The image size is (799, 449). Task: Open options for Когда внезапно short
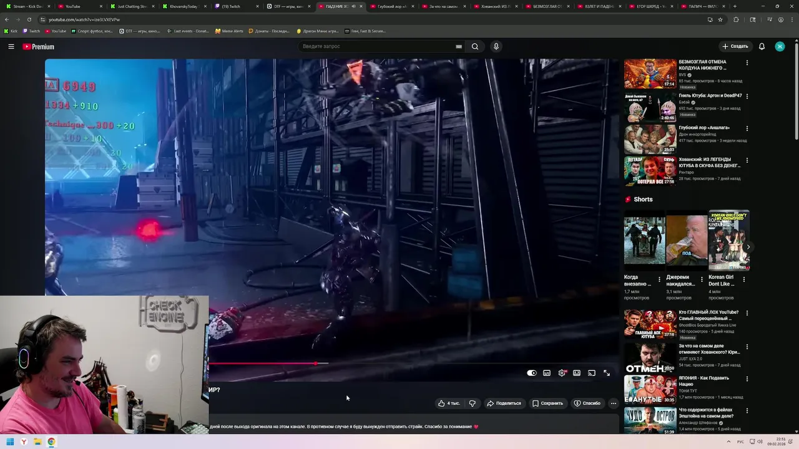(659, 279)
